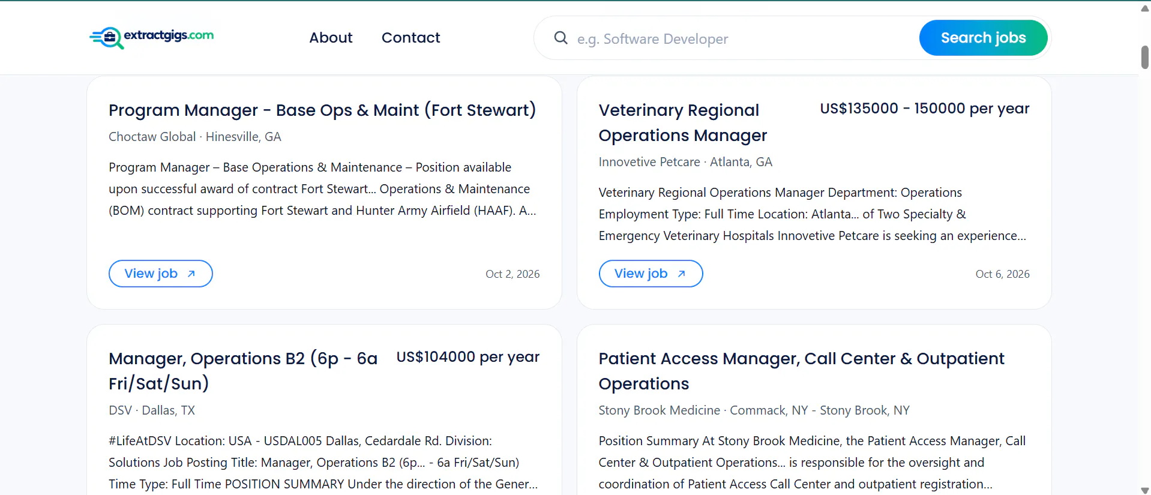The width and height of the screenshot is (1151, 495).
Task: Click 'Stony Brook Medicine · Commack, NY' line
Action: tap(754, 410)
